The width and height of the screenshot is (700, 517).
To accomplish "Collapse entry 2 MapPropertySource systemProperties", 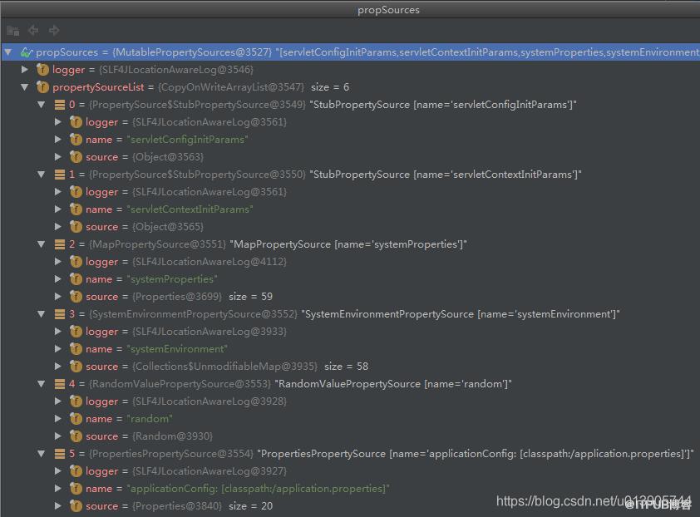I will point(41,244).
